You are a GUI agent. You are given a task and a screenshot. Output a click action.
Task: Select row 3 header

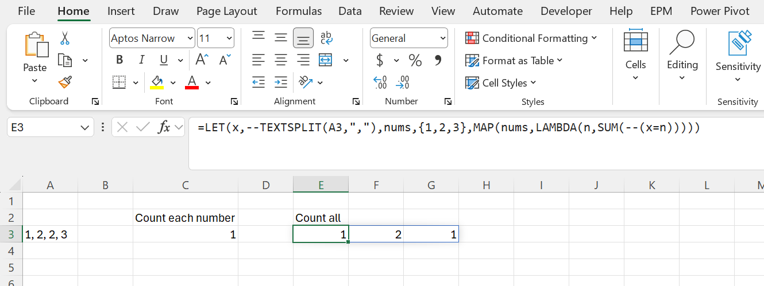click(x=11, y=234)
